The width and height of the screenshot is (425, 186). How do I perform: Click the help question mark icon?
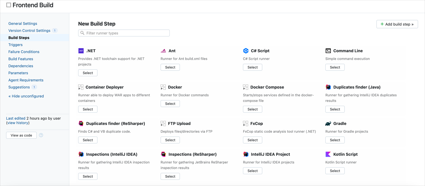[x=41, y=135]
